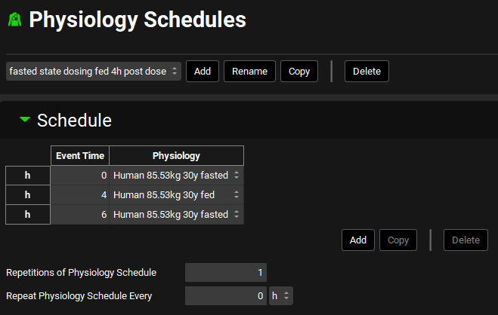Click the Repetitions of Physiology Schedule field
This screenshot has height=315, width=498.
226,272
